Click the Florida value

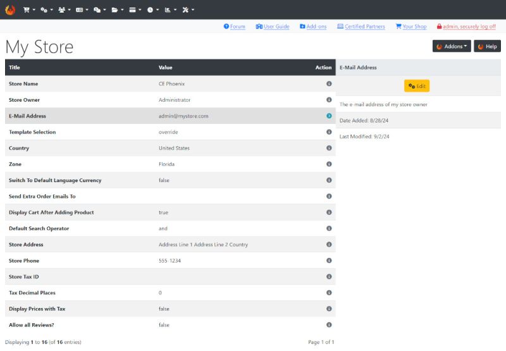point(166,164)
